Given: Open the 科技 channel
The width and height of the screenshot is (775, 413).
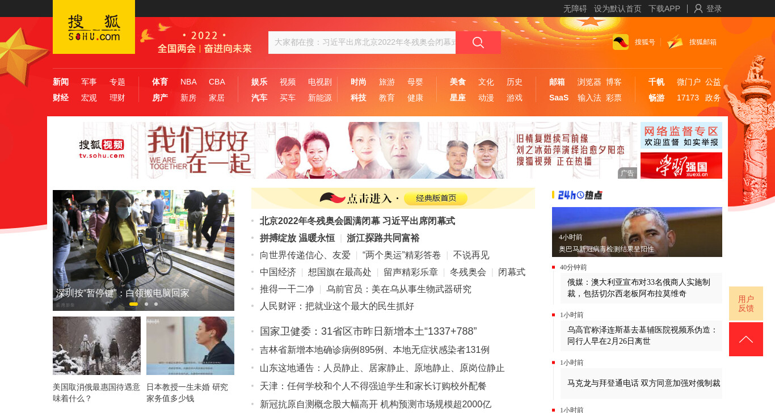Looking at the screenshot, I should pyautogui.click(x=359, y=98).
